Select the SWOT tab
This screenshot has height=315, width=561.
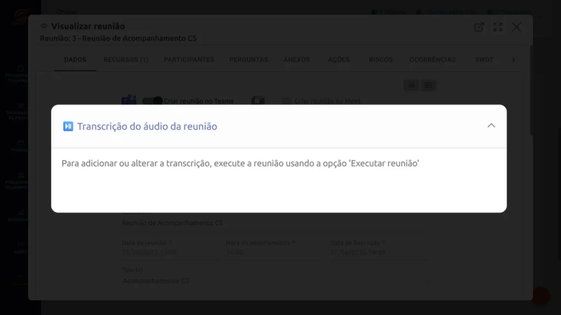tap(484, 60)
